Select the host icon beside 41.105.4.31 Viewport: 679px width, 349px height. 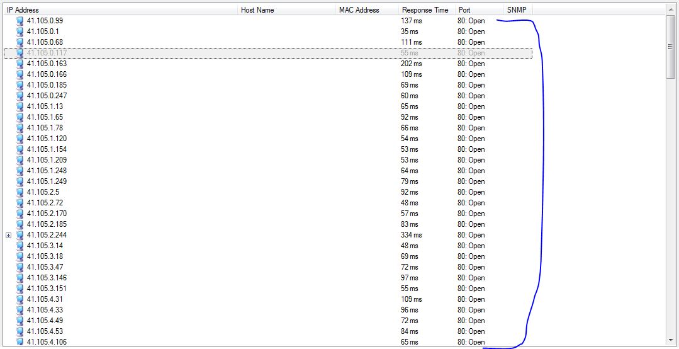click(20, 299)
